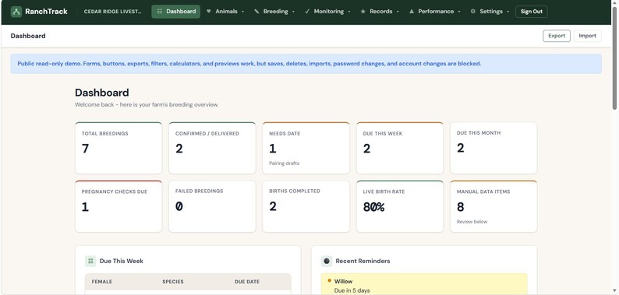Click the 'Recent Reminders' panel heading
The image size is (619, 295).
coord(363,261)
